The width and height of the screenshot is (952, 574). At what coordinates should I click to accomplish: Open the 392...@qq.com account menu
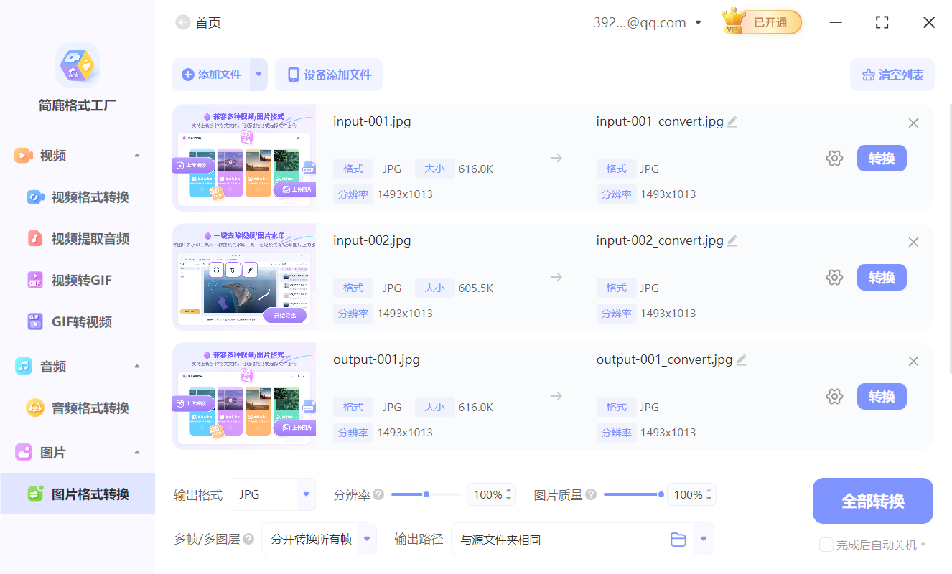click(646, 22)
